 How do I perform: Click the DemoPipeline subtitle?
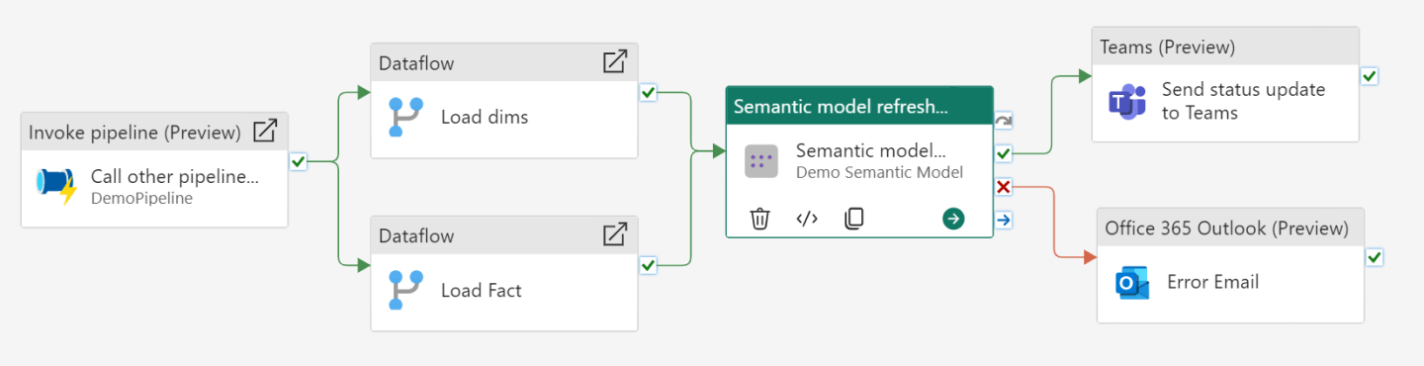point(141,198)
